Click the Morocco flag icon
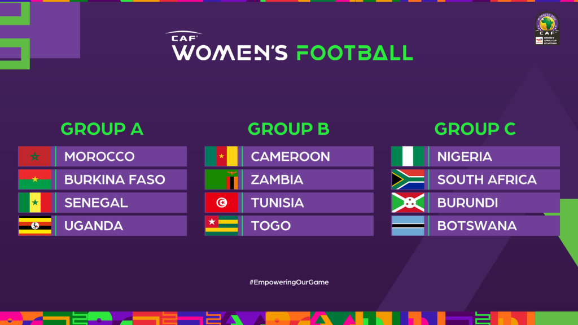578x325 pixels. tap(35, 156)
